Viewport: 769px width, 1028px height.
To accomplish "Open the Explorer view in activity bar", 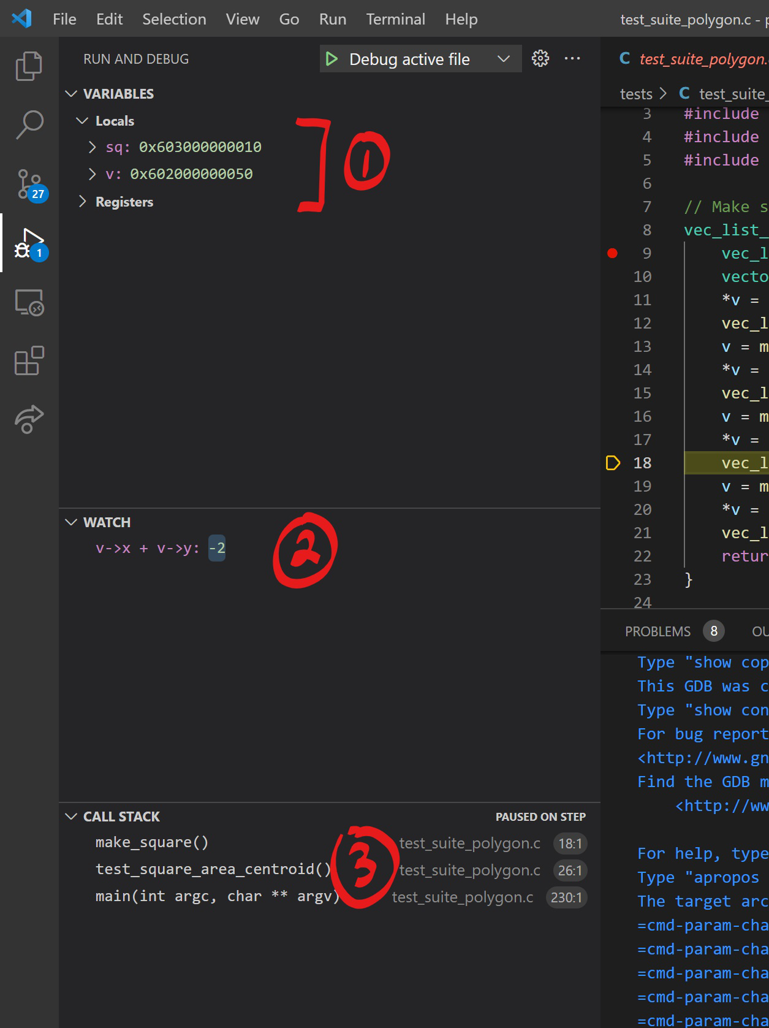I will pos(29,66).
